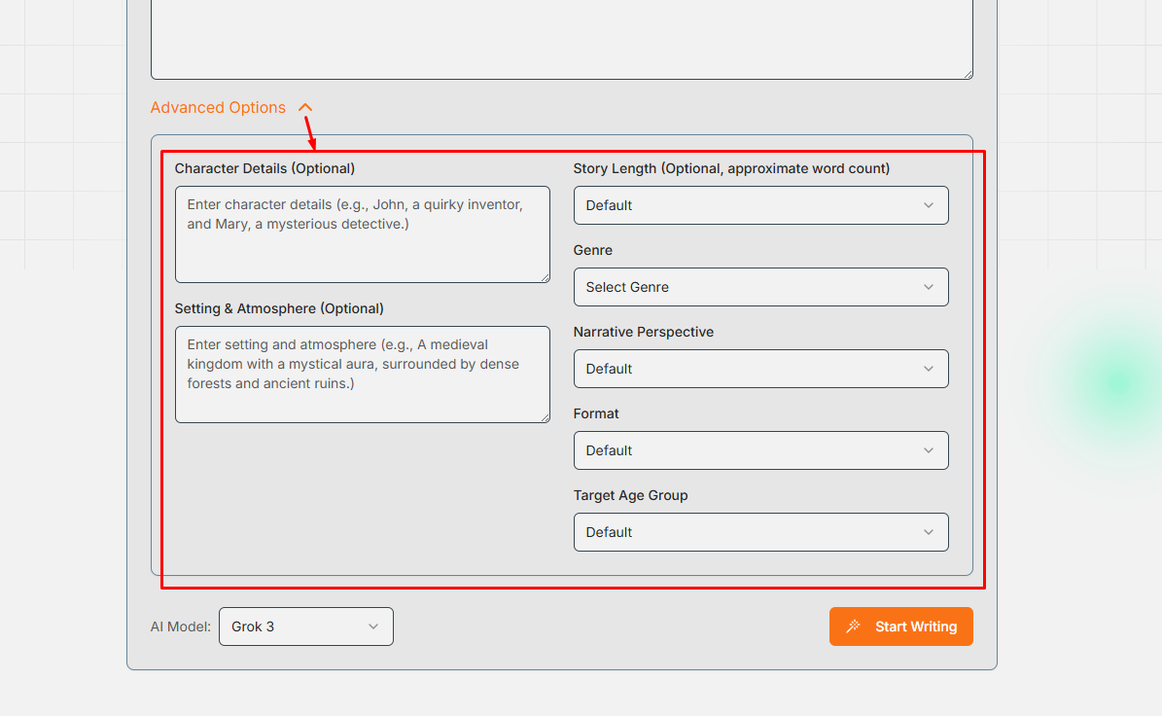Click the magic wand icon on Start Writing

853,626
